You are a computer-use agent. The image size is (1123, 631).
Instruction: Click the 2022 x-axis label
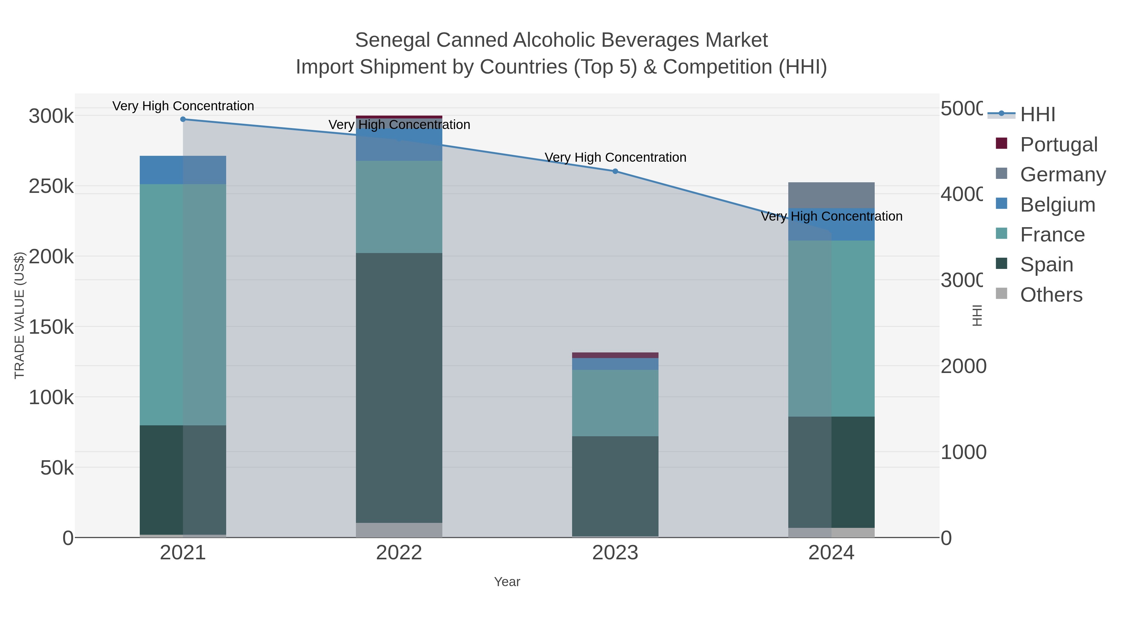point(399,553)
